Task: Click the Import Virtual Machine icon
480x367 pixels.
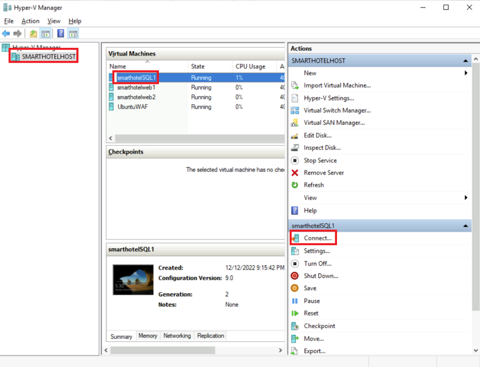Action: click(295, 85)
